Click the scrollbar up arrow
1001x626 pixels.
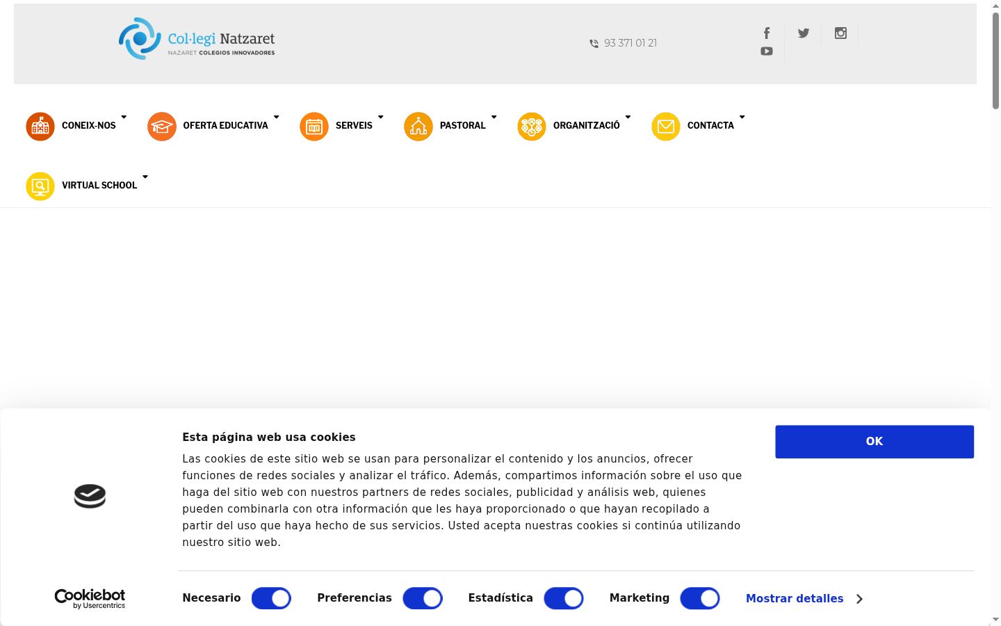coord(995,6)
